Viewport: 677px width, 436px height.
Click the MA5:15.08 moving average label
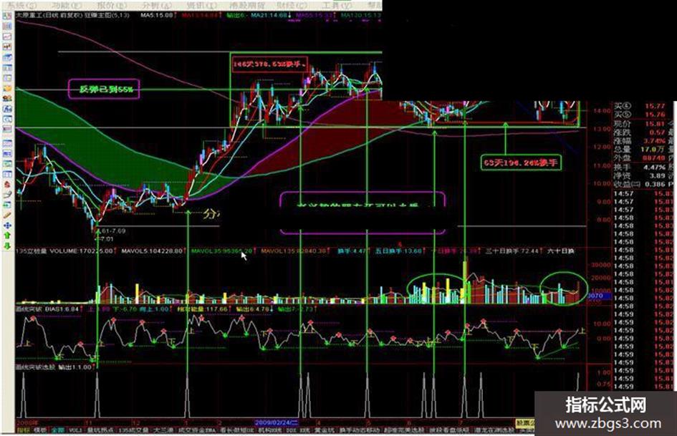coord(157,15)
